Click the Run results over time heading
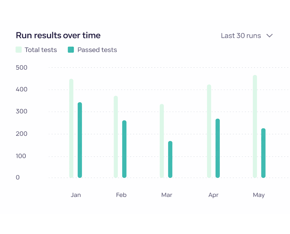The width and height of the screenshot is (290, 234). pos(58,35)
